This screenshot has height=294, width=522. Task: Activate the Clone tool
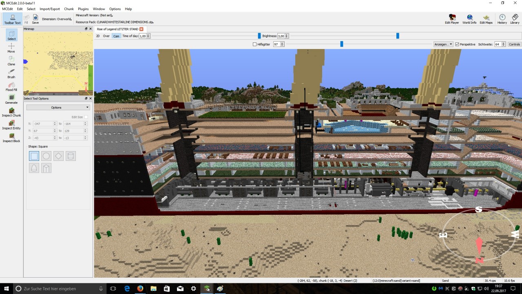pyautogui.click(x=11, y=60)
